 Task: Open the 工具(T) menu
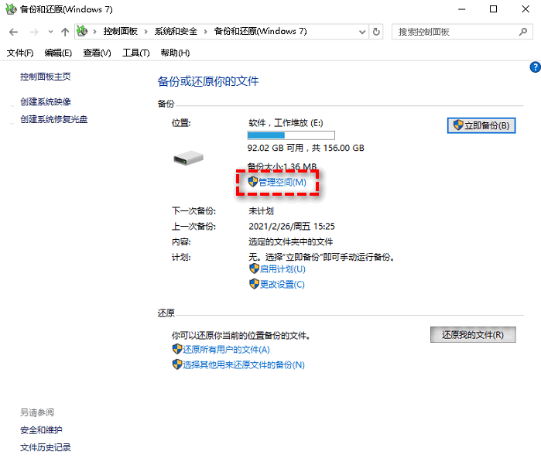point(135,53)
